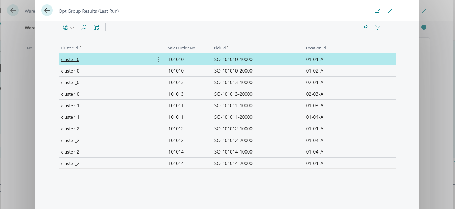The width and height of the screenshot is (455, 209).
Task: Open Sales Order No. column header menu
Action: pos(182,48)
